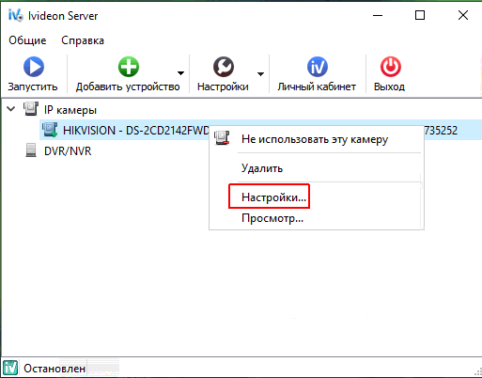Image resolution: width=482 pixels, height=378 pixels.
Task: Select the HIKVISION - DS-2CD2142FWD row text
Action: click(x=136, y=130)
